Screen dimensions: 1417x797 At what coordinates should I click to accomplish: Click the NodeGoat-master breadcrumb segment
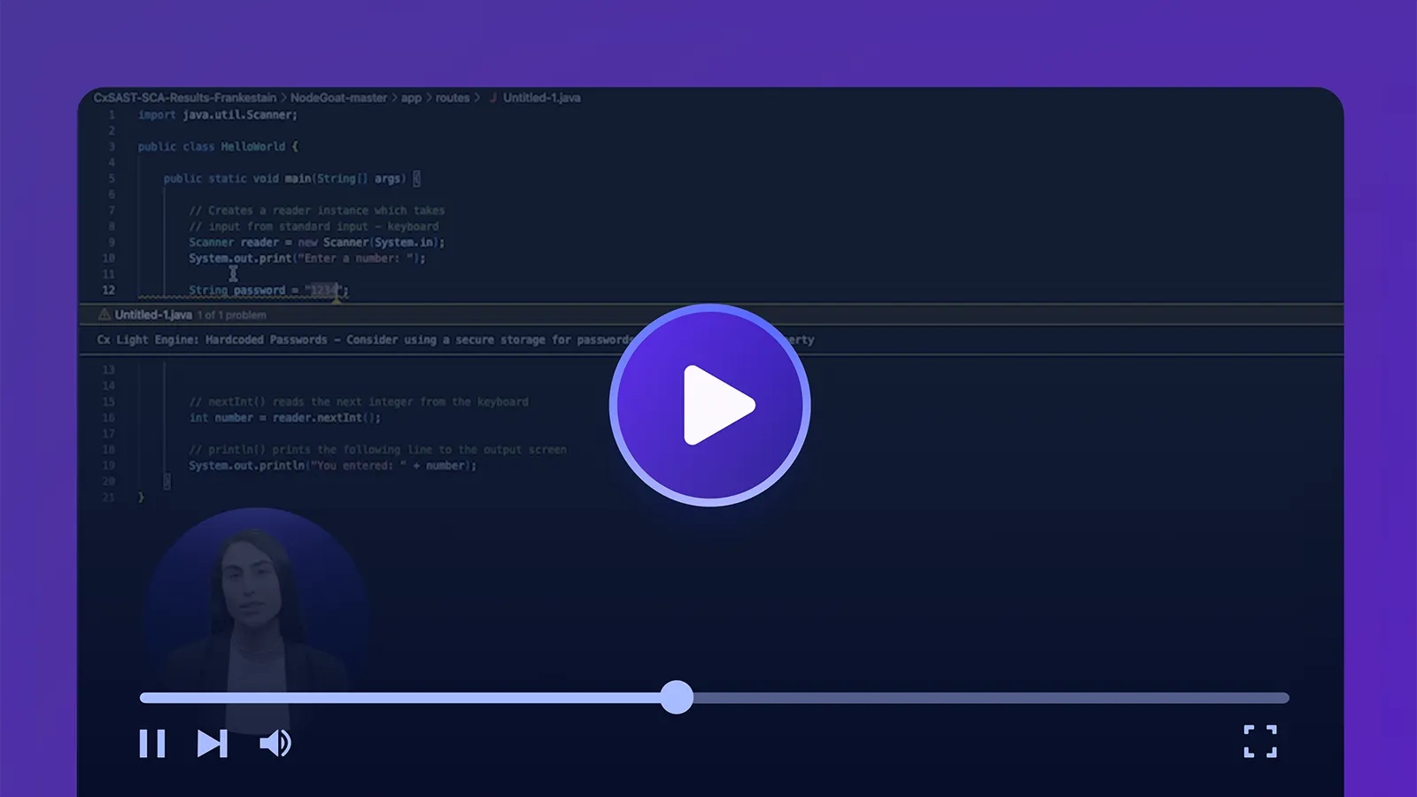[339, 97]
